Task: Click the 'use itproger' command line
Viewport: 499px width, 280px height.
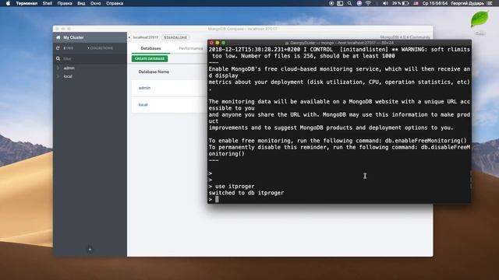Action: coord(232,187)
